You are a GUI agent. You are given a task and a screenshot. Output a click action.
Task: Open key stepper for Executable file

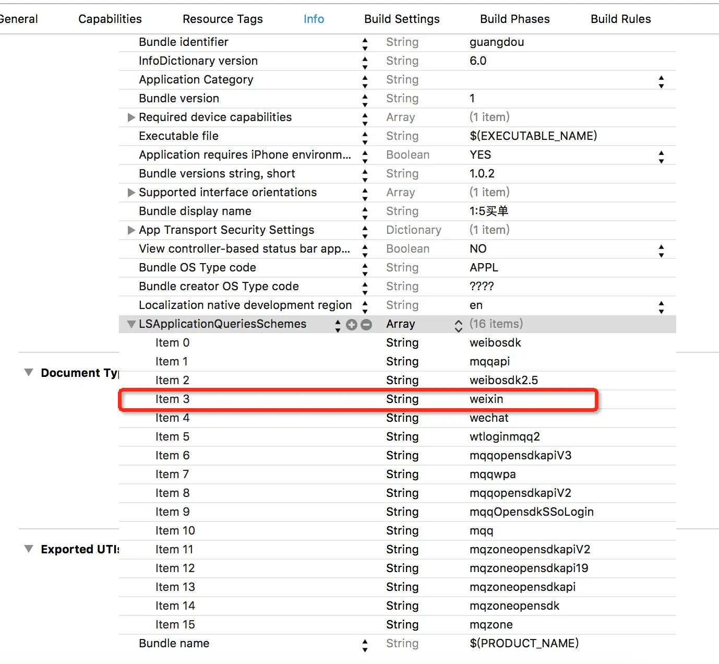365,138
